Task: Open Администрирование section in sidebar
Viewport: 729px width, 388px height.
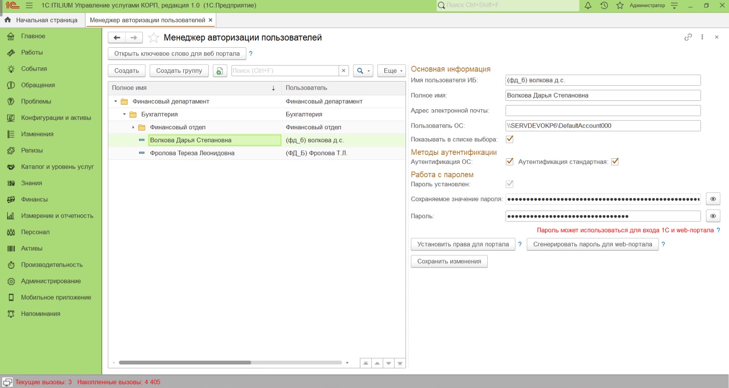Action: (51, 281)
